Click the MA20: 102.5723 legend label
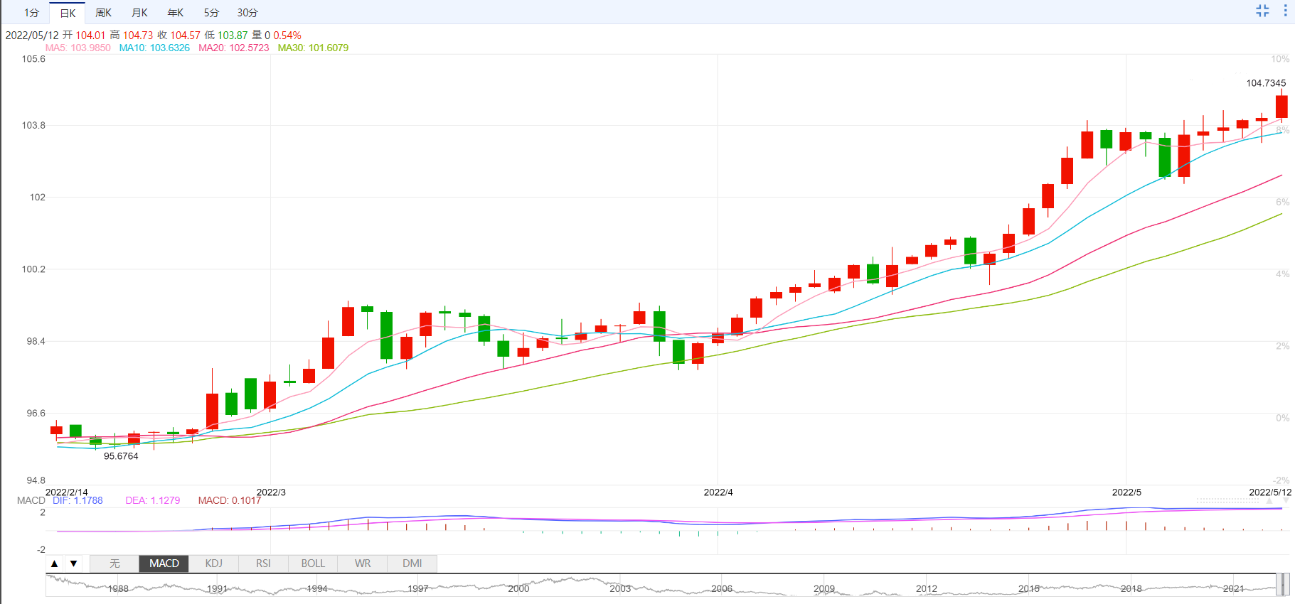This screenshot has width=1295, height=604. point(234,48)
